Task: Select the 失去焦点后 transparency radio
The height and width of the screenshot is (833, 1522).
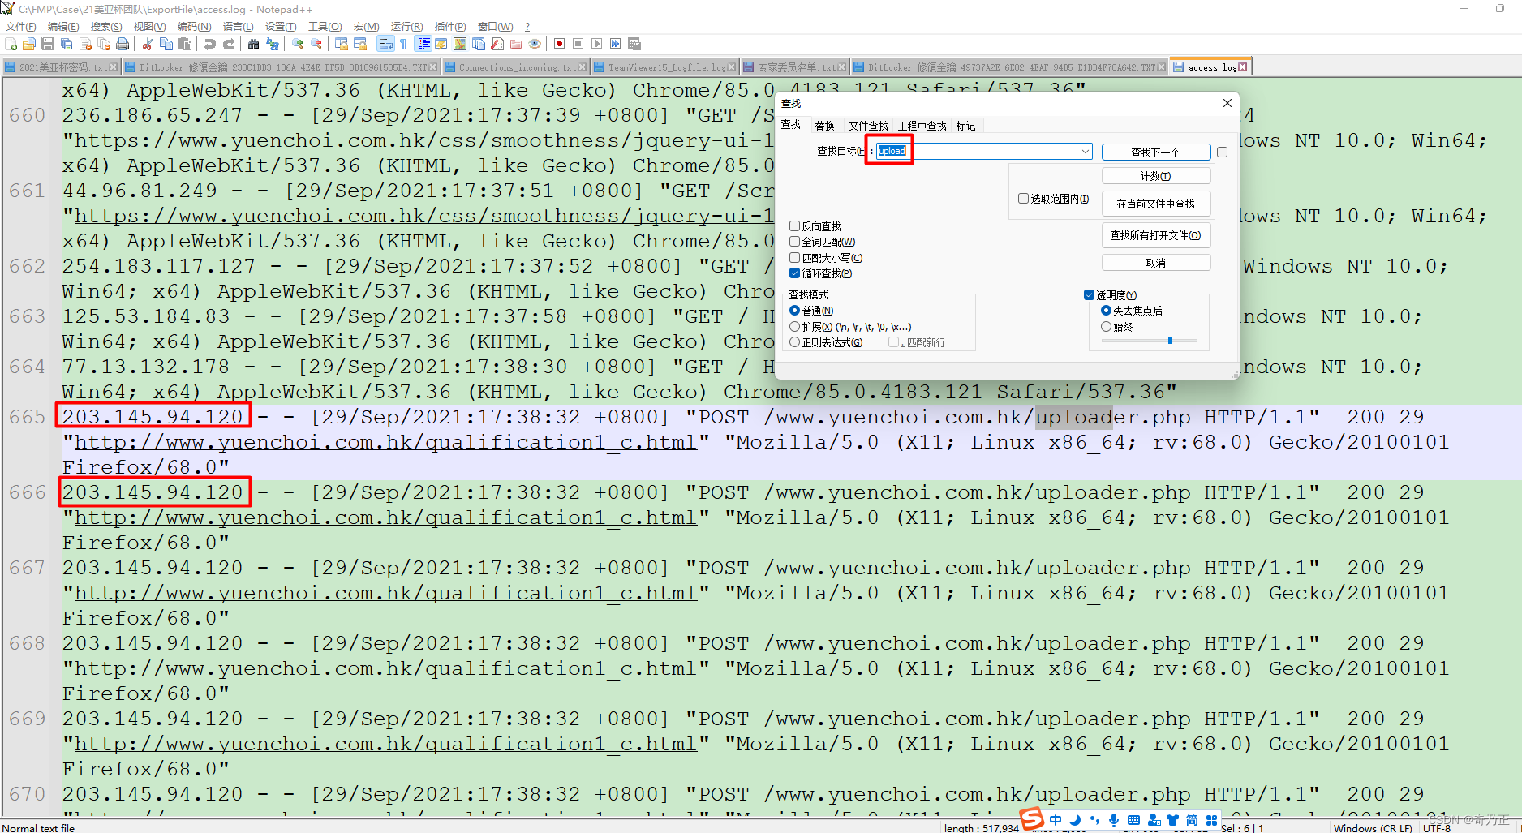Action: pyautogui.click(x=1106, y=311)
